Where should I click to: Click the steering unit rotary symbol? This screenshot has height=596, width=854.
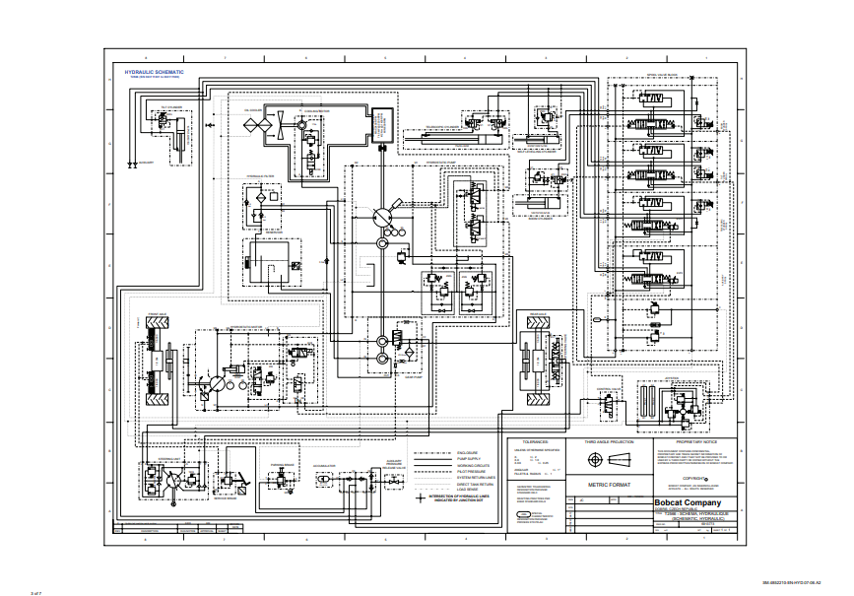pos(173,482)
